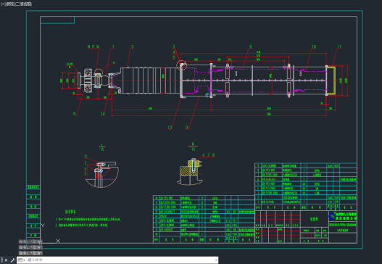Select part balloon number 9
The width and height of the screenshot is (382, 264).
coord(251,46)
